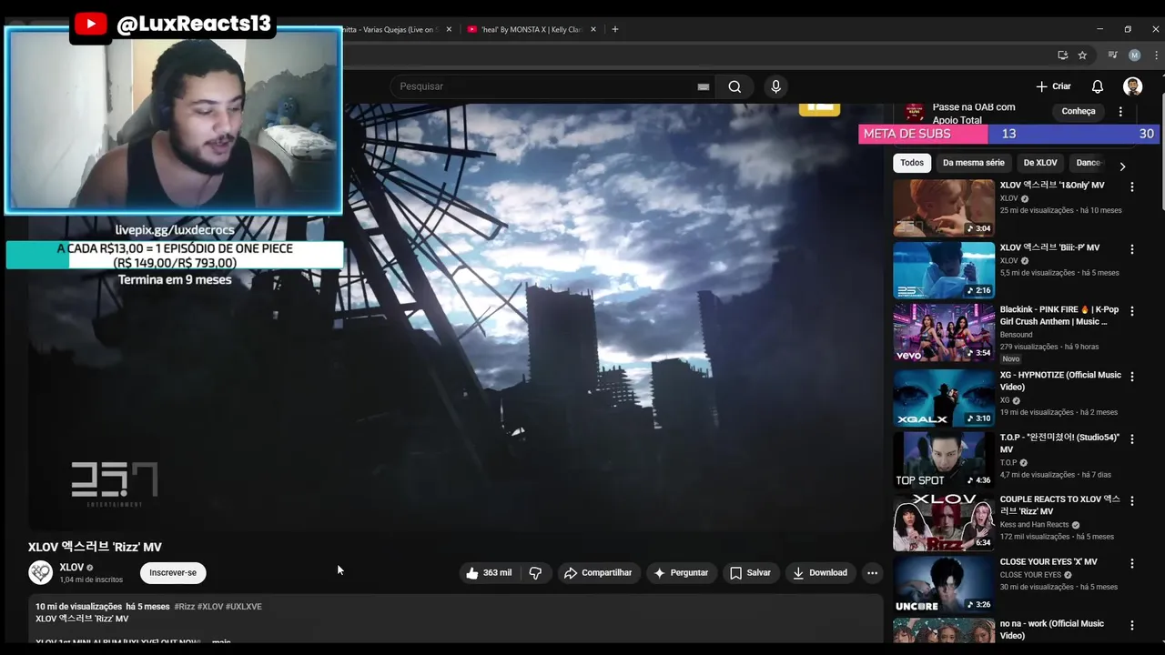Open the on-screen keyboard icon in search box
This screenshot has width=1165, height=655.
703,86
